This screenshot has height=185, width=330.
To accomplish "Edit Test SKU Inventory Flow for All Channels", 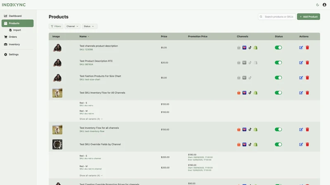I will (x=301, y=93).
